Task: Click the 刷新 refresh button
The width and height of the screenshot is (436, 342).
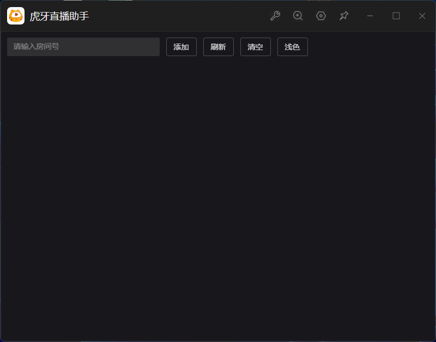Action: 219,47
